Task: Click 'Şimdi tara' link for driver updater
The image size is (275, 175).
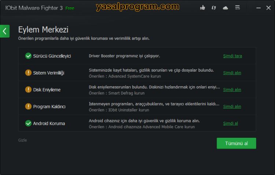Action: point(232,56)
